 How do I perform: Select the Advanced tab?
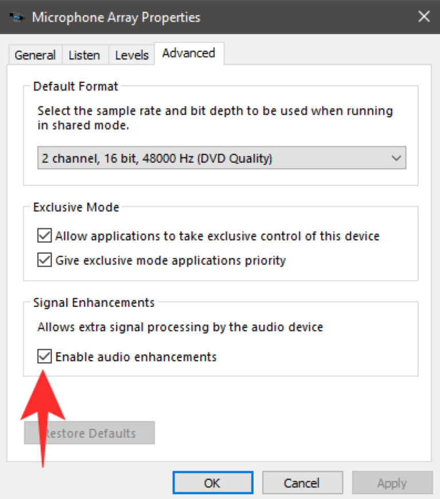188,53
